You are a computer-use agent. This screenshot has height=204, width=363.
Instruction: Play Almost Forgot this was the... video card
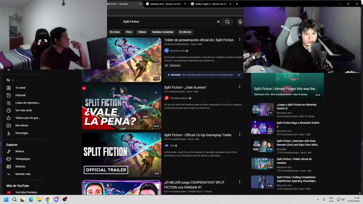(287, 86)
